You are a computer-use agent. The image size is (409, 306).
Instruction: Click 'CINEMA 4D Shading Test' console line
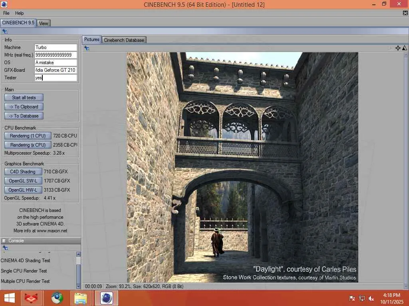25,261
